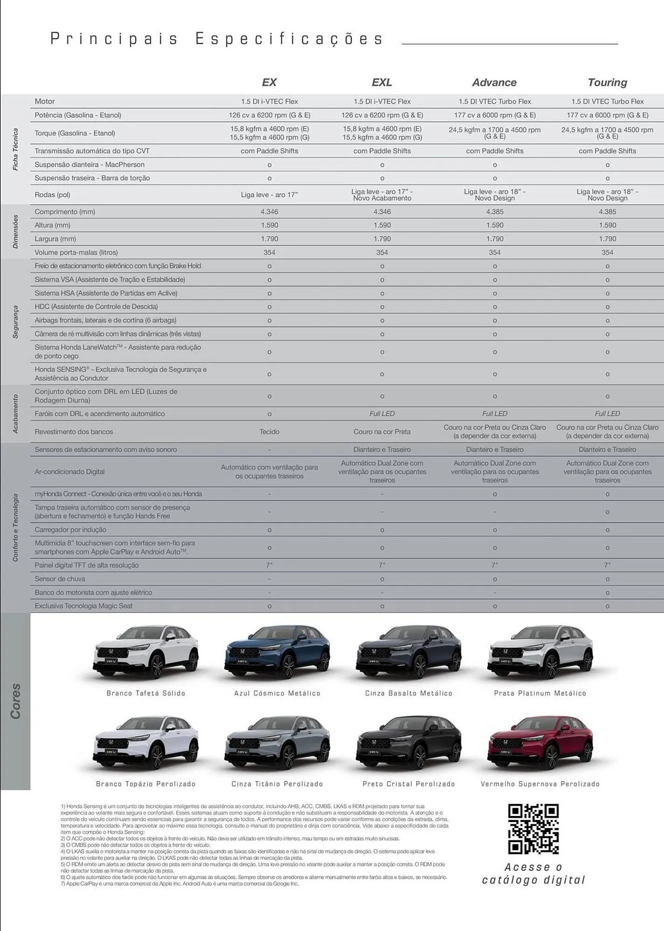
Task: Click 'Potência (Gasolina - Etanol)' row label
Action: point(78,115)
